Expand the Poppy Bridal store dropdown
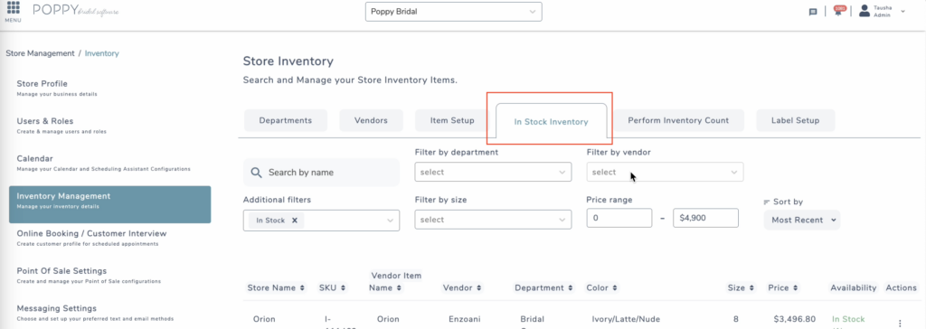Screen dimensions: 926x329 point(454,11)
